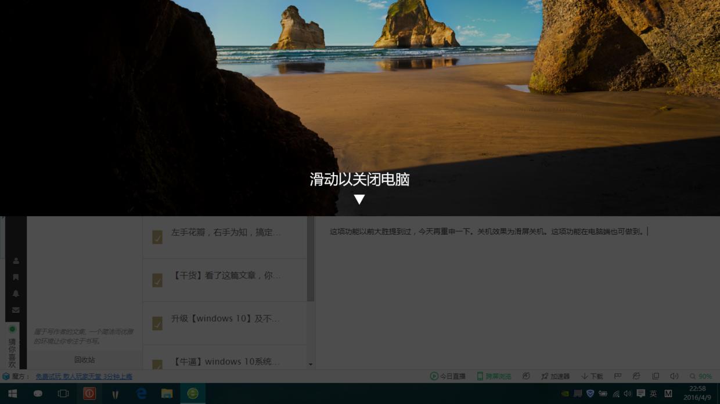Select the user profile icon in the sidebar
This screenshot has height=404, width=720.
pyautogui.click(x=15, y=260)
